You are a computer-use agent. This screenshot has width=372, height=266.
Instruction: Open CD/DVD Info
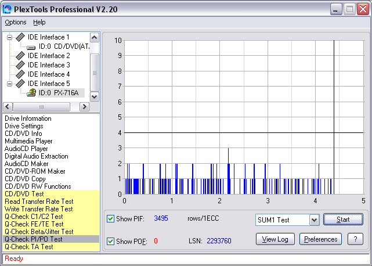tap(23, 134)
